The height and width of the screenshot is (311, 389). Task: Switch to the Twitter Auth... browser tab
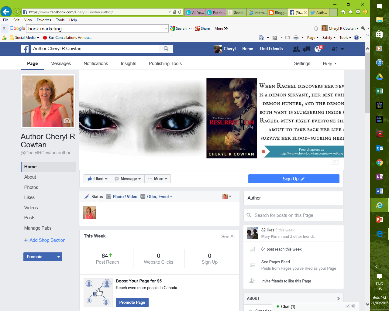tap(319, 12)
